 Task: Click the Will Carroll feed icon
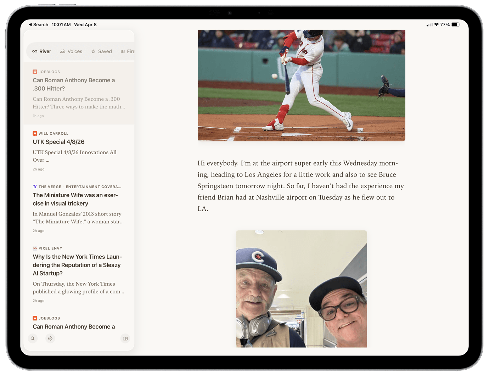35,134
